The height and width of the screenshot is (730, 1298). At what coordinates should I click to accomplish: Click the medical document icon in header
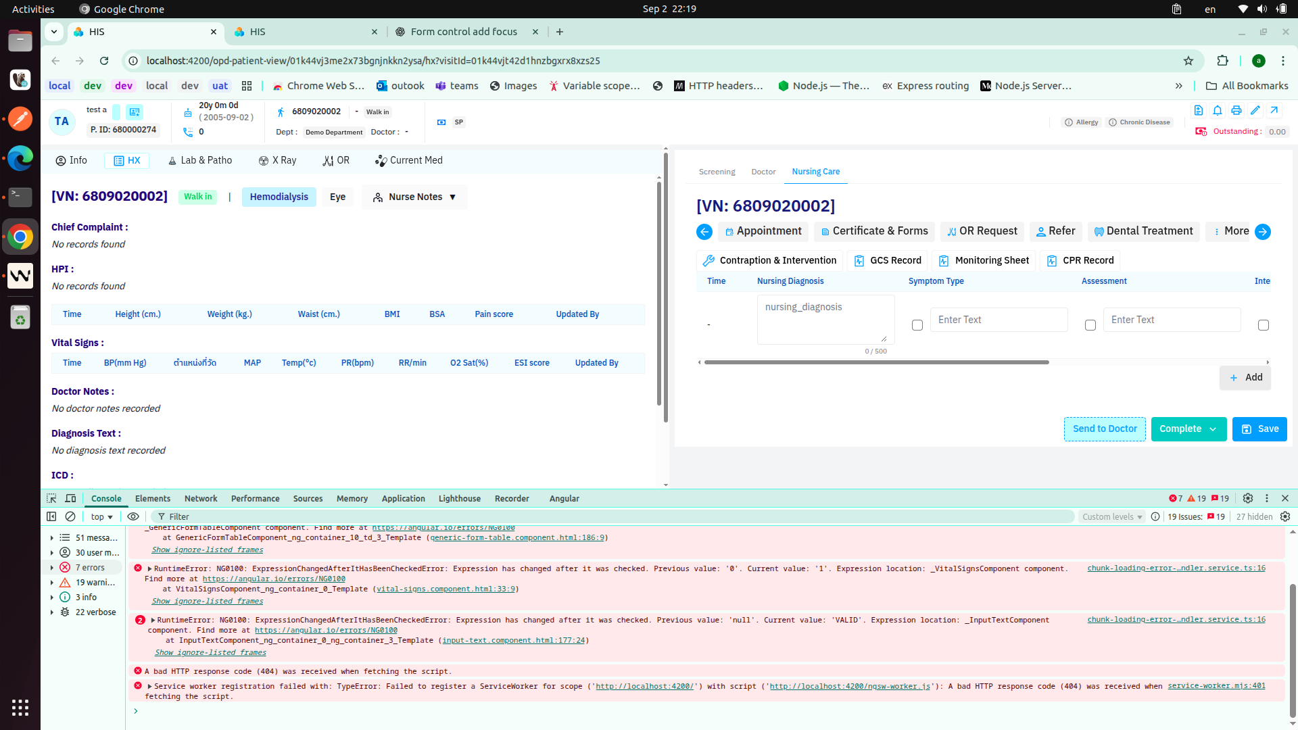click(x=1199, y=110)
